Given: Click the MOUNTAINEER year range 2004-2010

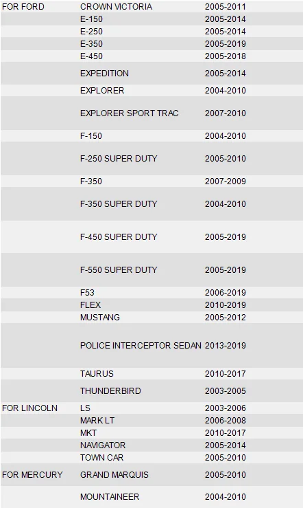Looking at the screenshot, I should [226, 497].
